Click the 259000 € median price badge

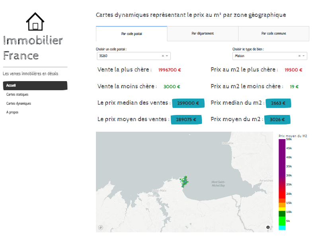pyautogui.click(x=188, y=103)
